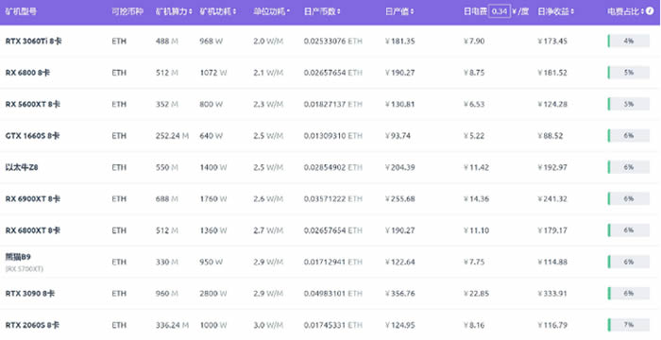Select the 2.7 W/M unit power value
The image size is (661, 340).
click(268, 230)
